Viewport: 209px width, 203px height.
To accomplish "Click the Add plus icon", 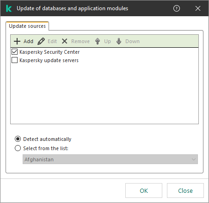I will (x=17, y=41).
